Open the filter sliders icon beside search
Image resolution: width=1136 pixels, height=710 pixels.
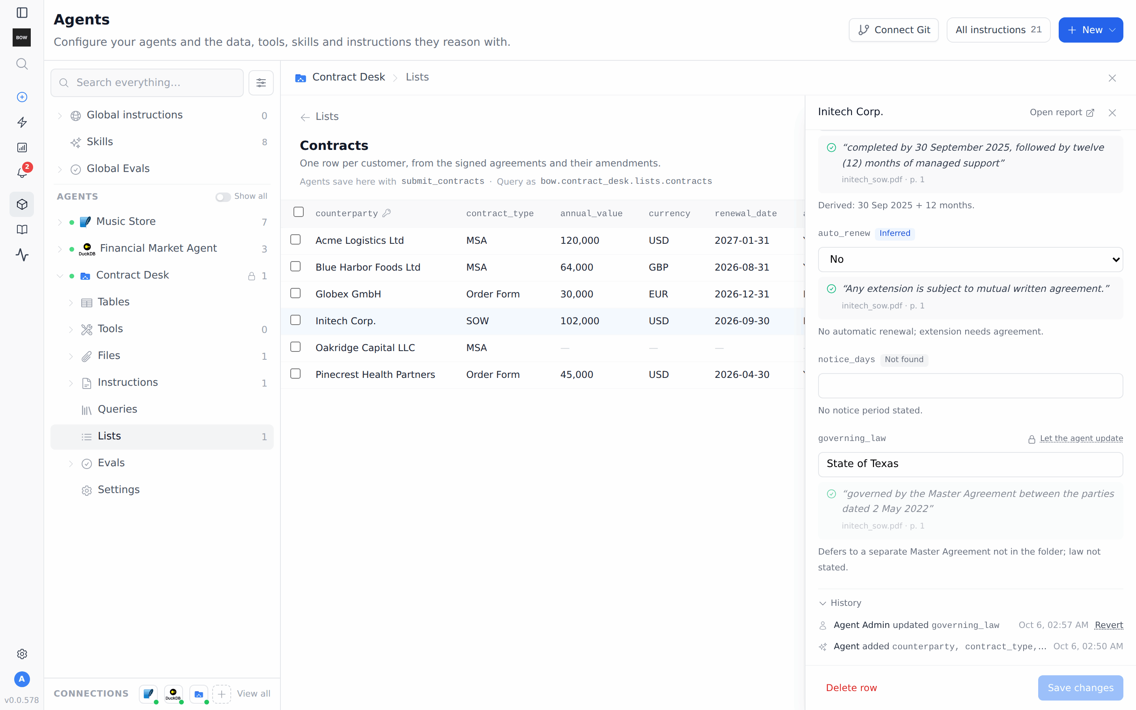tap(260, 83)
